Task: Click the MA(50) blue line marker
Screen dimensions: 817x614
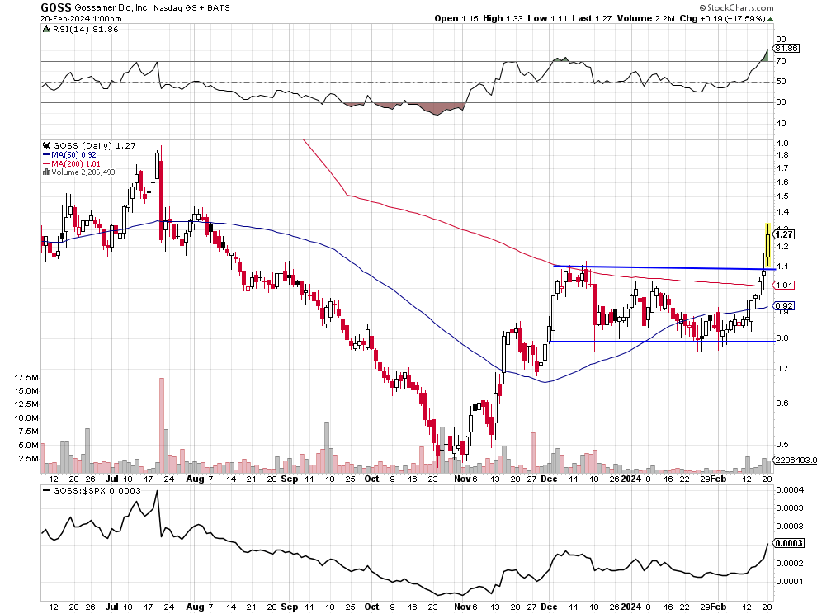Action: point(46,154)
